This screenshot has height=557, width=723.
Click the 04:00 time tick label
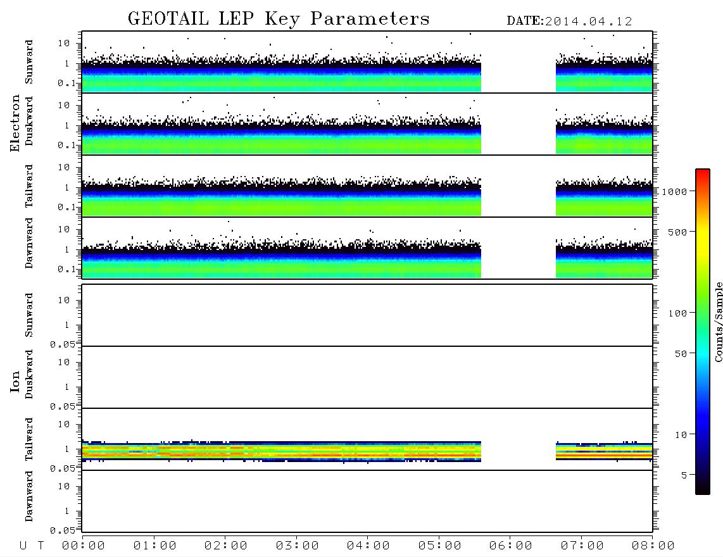point(368,546)
